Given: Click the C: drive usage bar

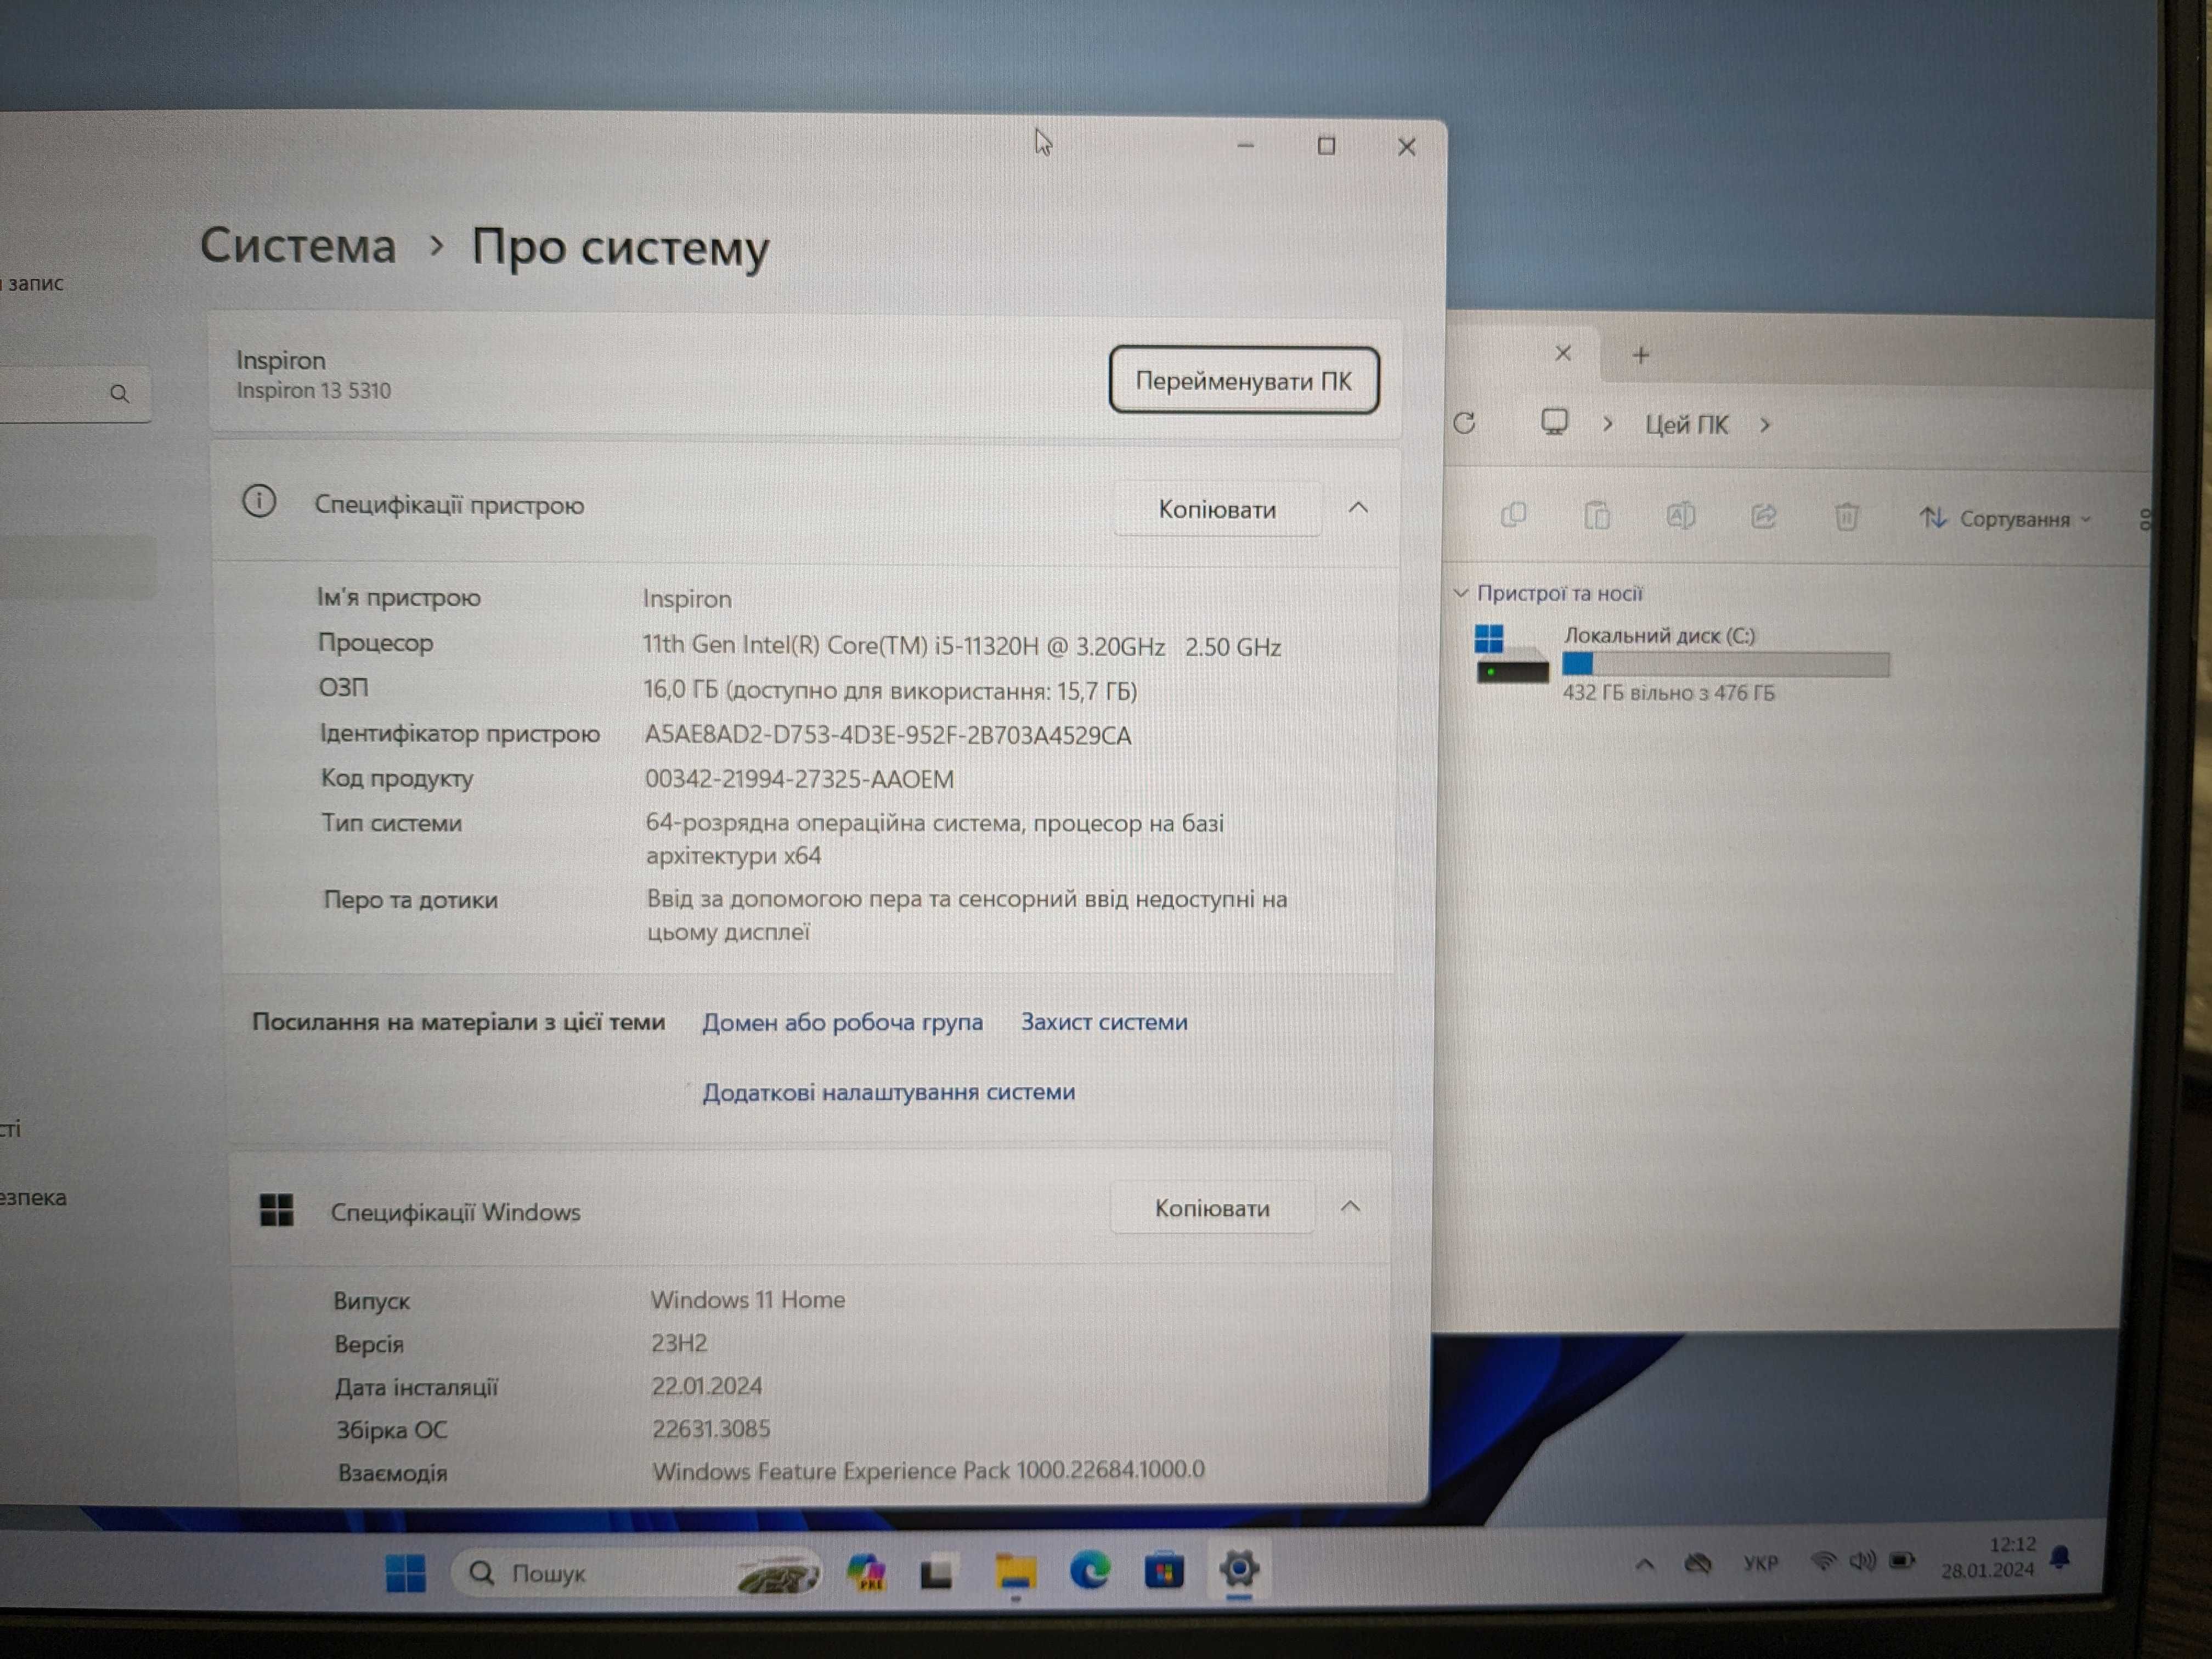Looking at the screenshot, I should 1725,664.
